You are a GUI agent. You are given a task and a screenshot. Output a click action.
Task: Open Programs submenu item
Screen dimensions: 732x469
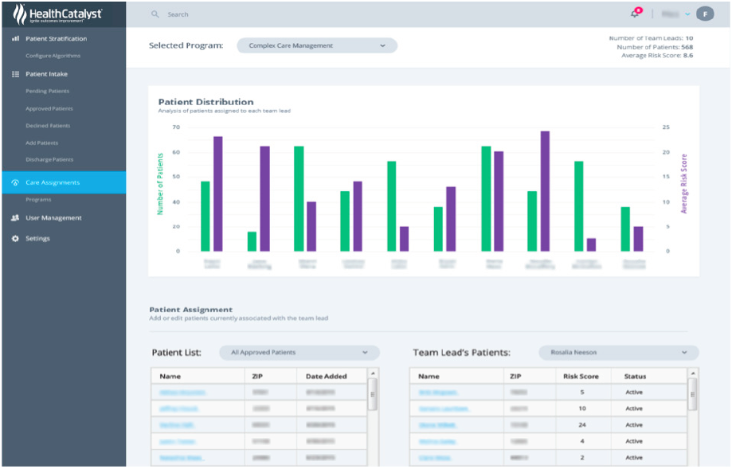(38, 200)
